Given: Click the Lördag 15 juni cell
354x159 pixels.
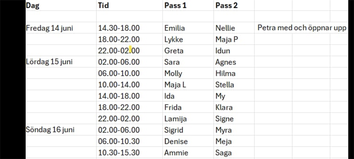Looking at the screenshot, I should click(49, 62).
